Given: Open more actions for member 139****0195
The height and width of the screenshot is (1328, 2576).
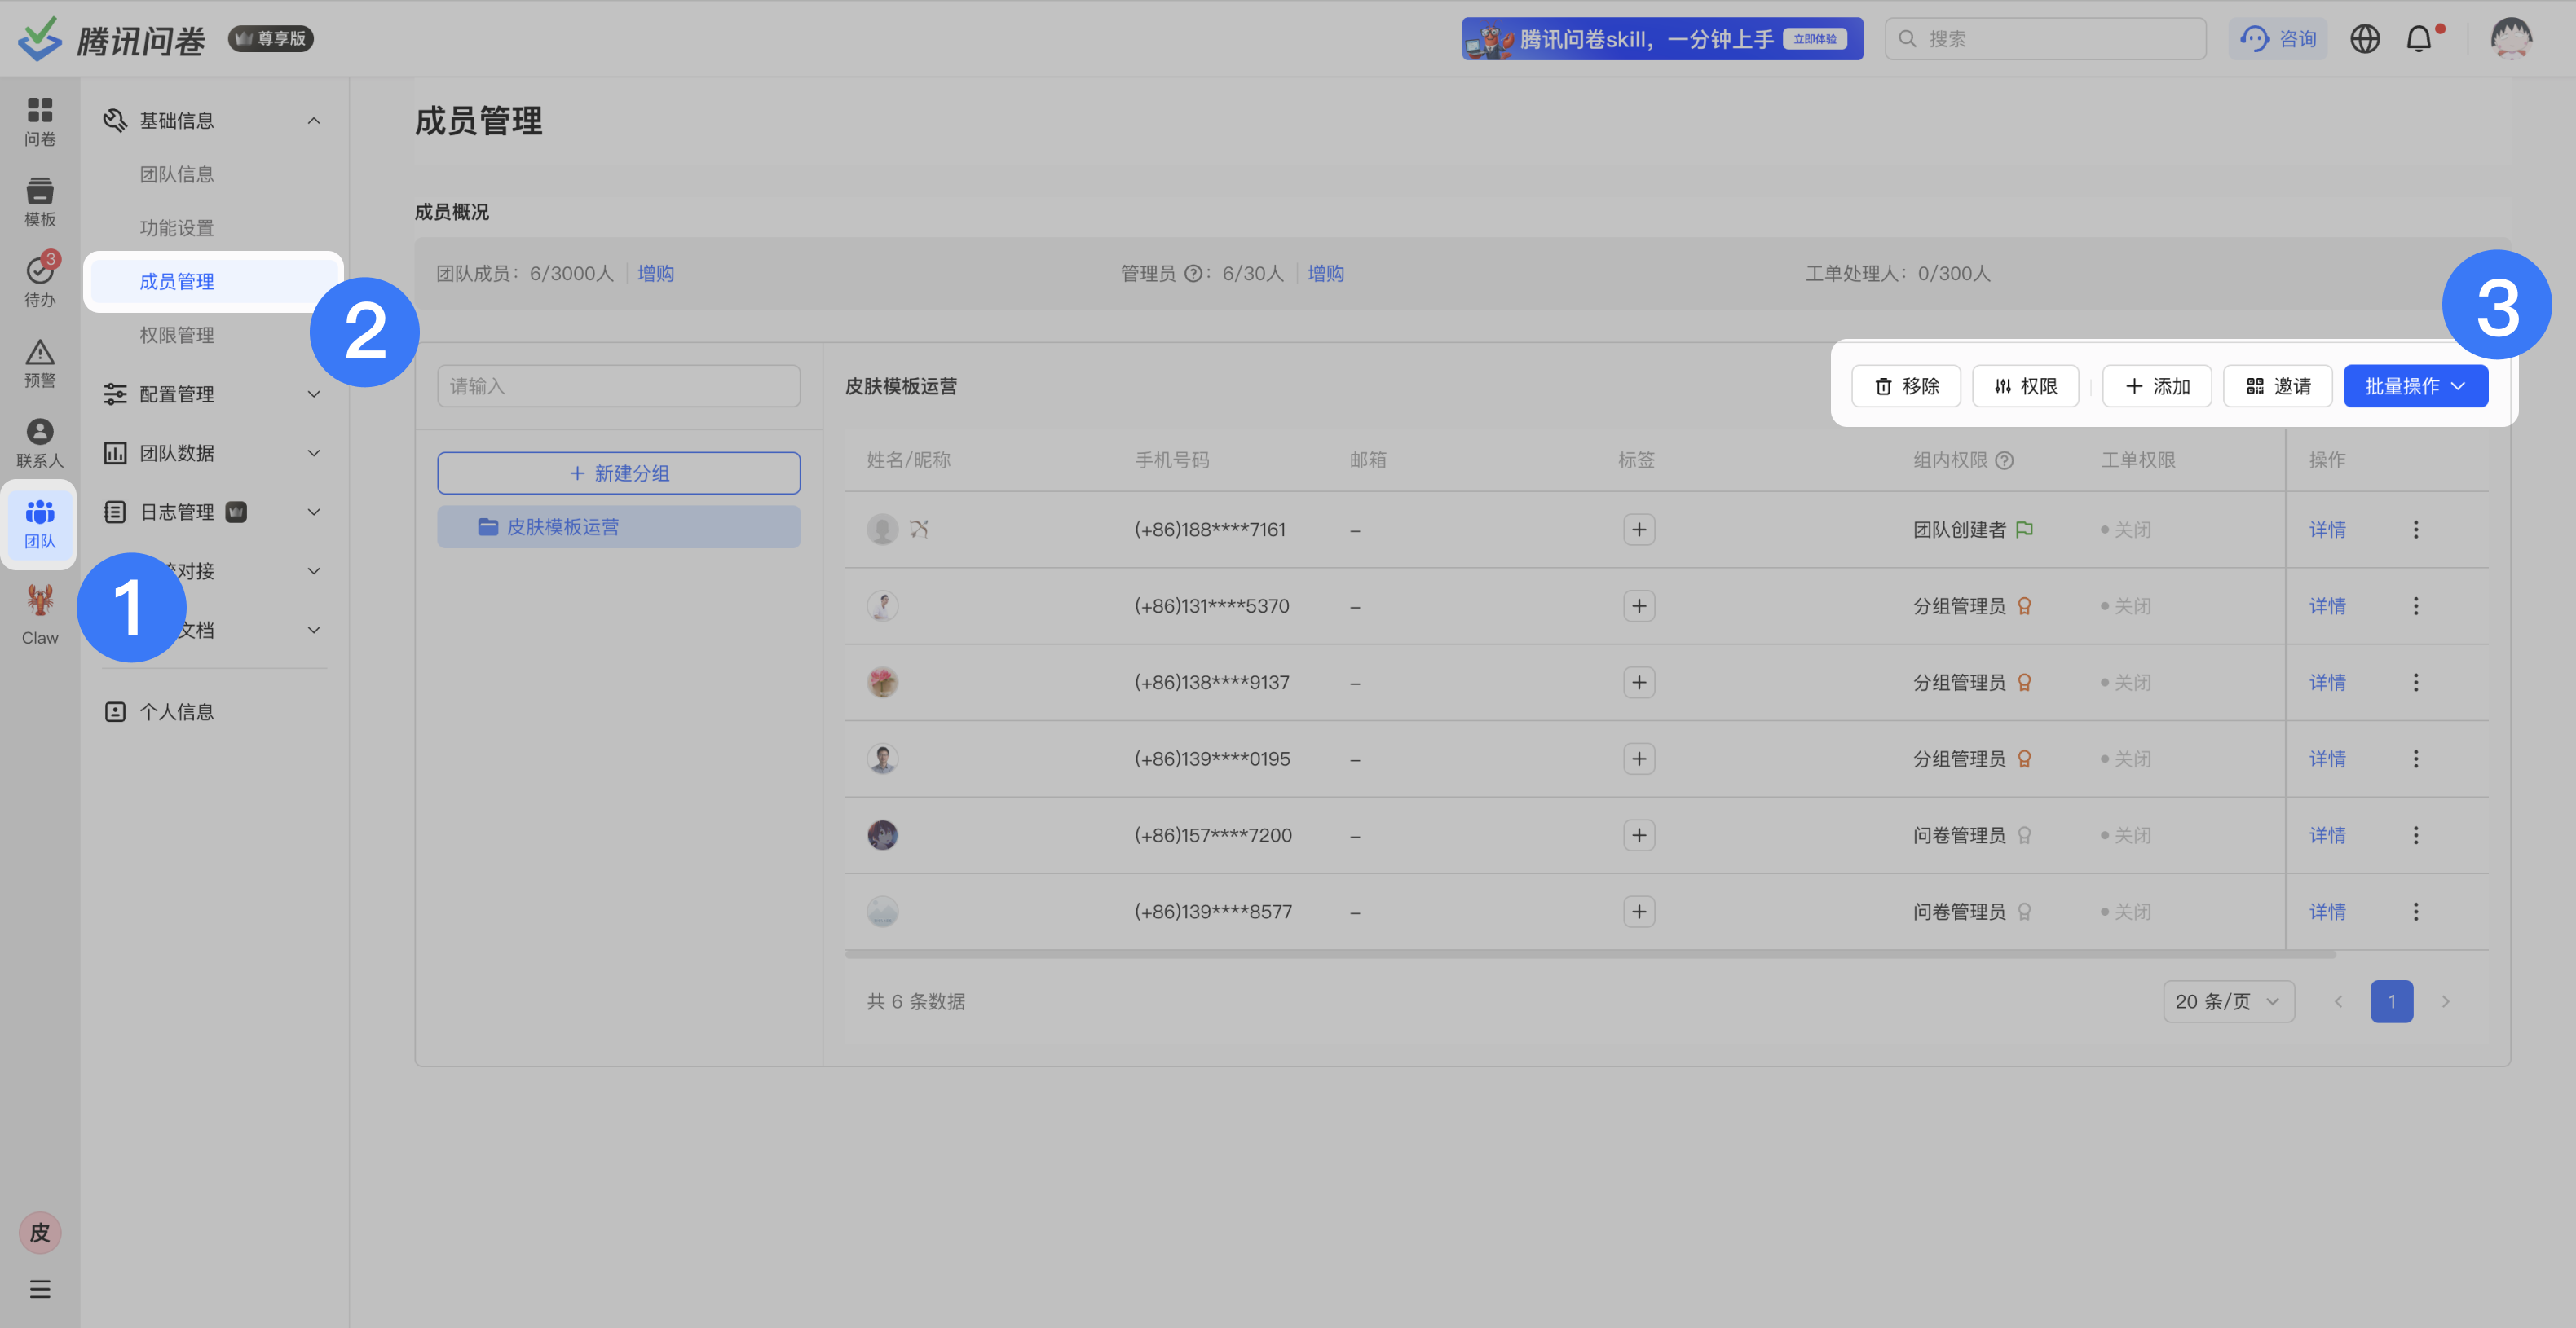Looking at the screenshot, I should (2416, 759).
